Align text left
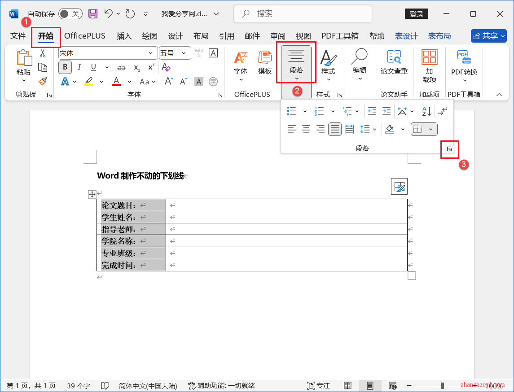The width and height of the screenshot is (514, 392). click(x=291, y=129)
